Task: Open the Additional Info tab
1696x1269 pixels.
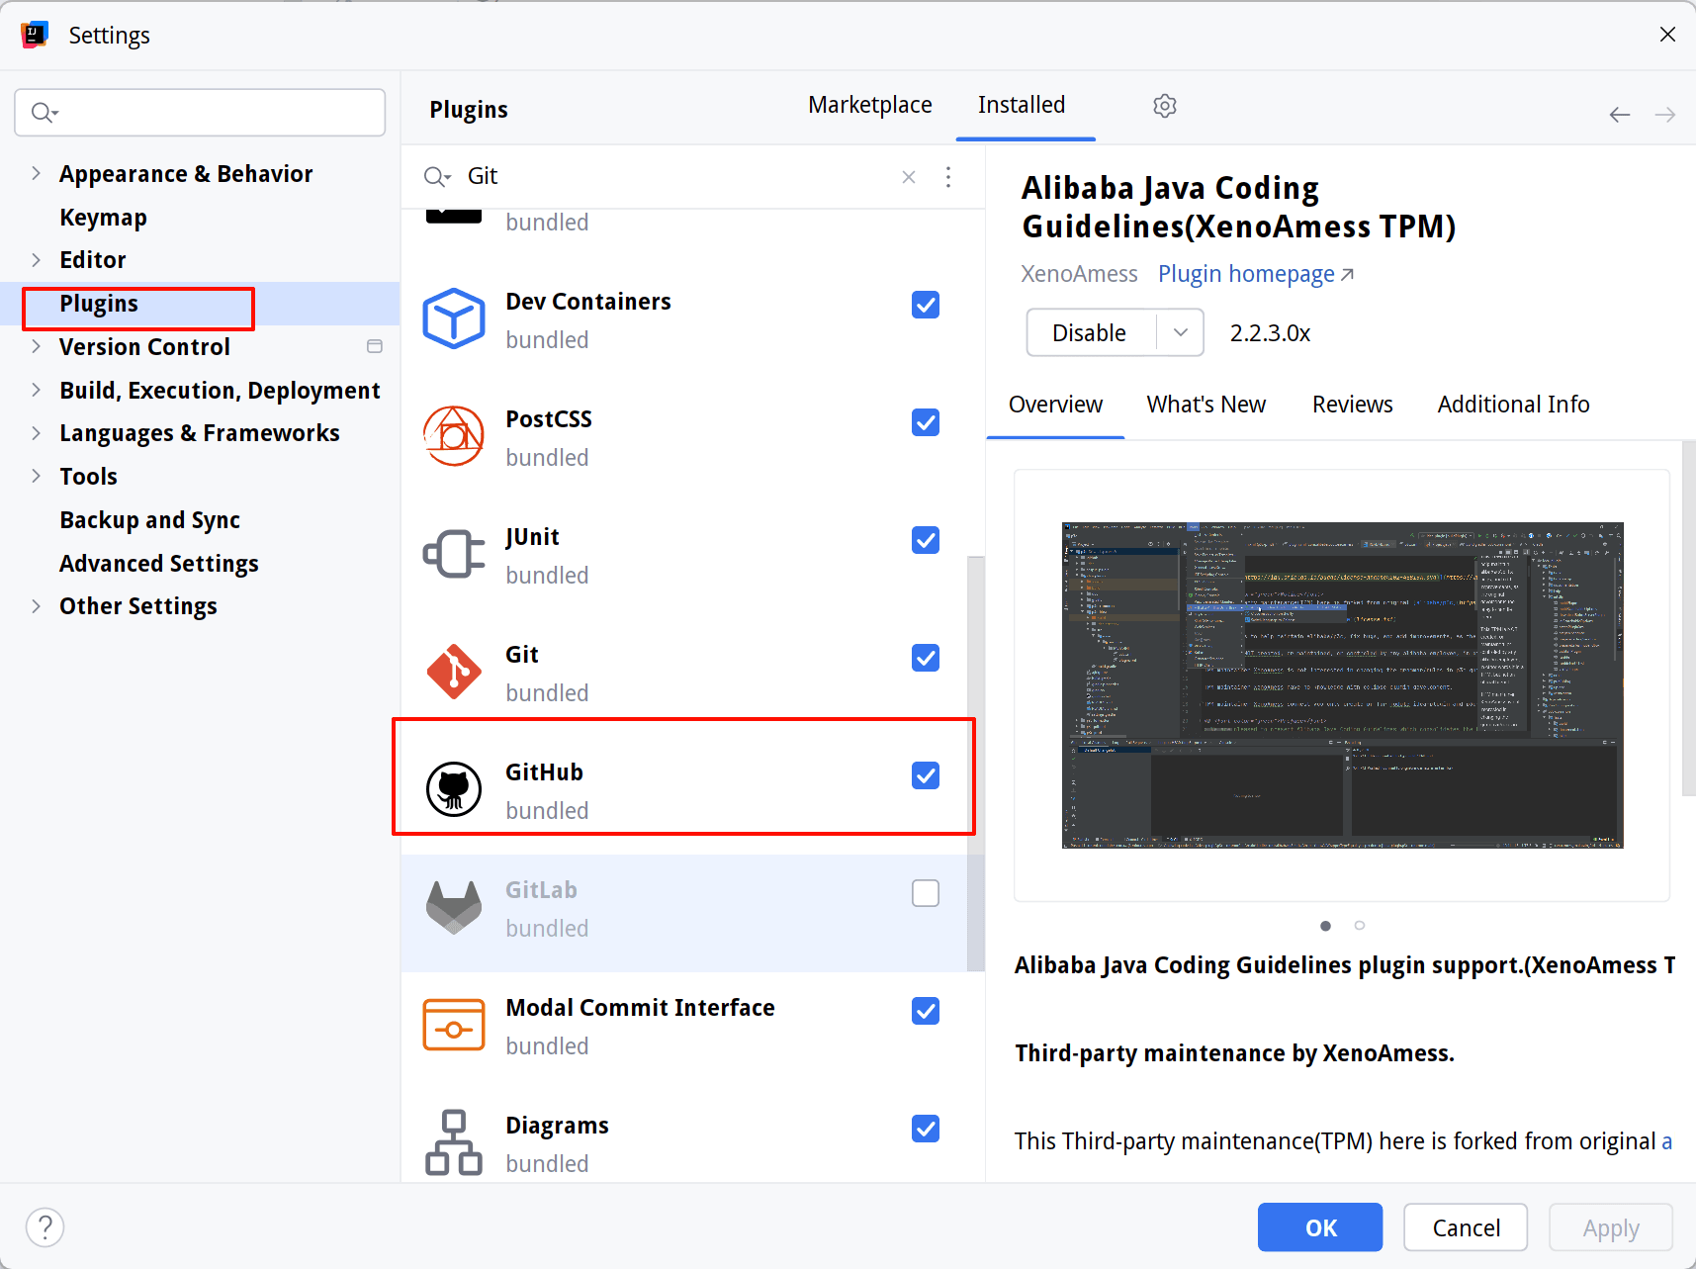Action: pos(1513,405)
